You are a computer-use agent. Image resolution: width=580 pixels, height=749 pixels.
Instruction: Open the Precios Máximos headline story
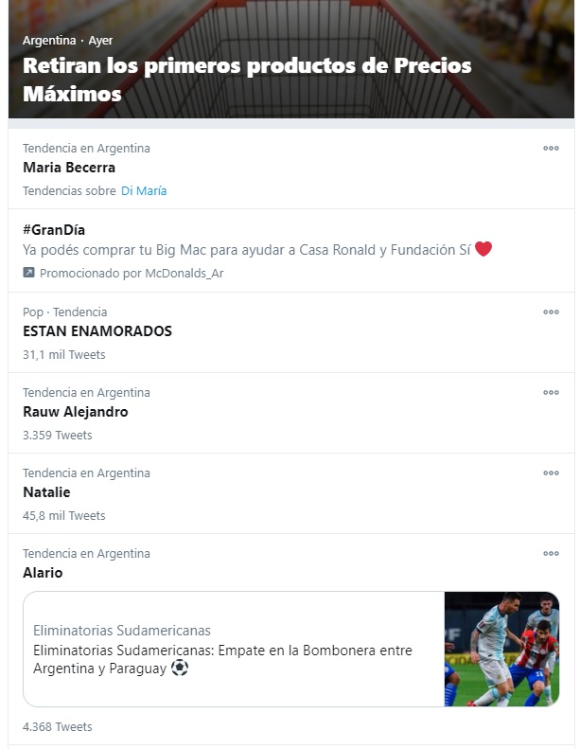[x=247, y=80]
